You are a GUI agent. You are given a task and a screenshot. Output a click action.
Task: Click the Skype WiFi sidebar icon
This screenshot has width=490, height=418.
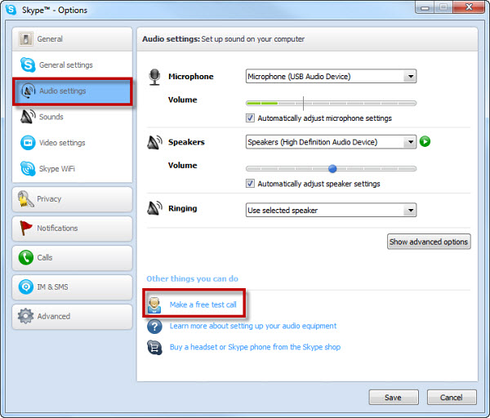point(27,169)
